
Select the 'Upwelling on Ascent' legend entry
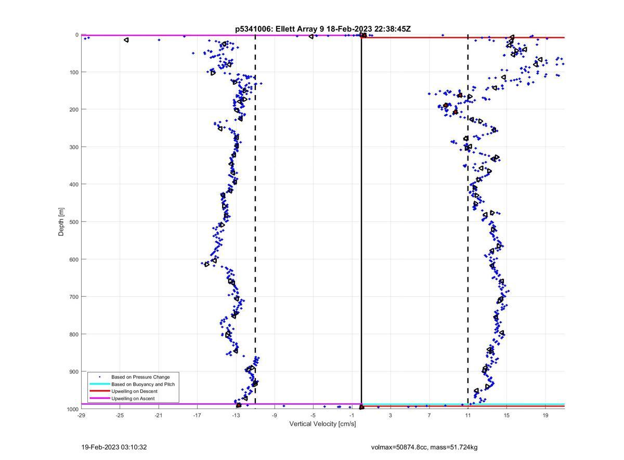[x=133, y=399]
